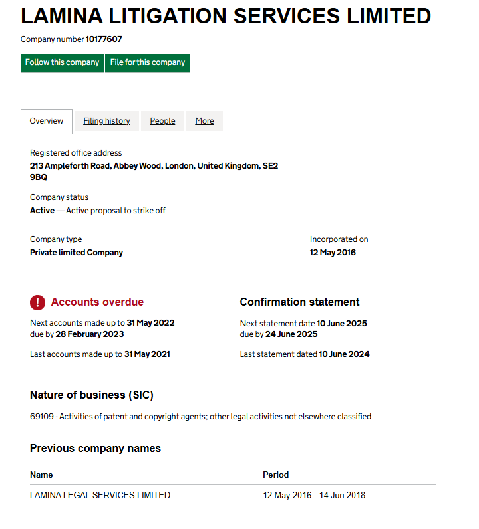The image size is (479, 529).
Task: Click the SIC code 69109 description
Action: [x=200, y=417]
